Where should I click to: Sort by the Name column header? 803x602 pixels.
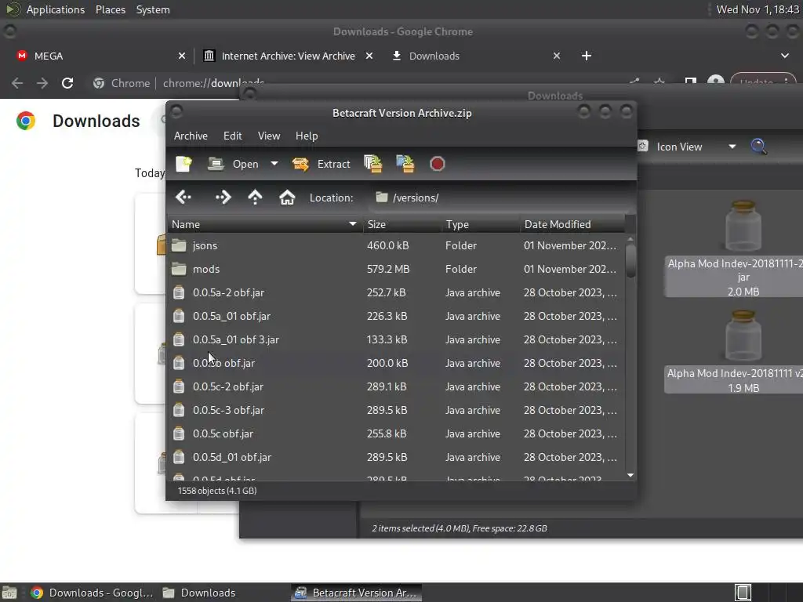pos(265,224)
